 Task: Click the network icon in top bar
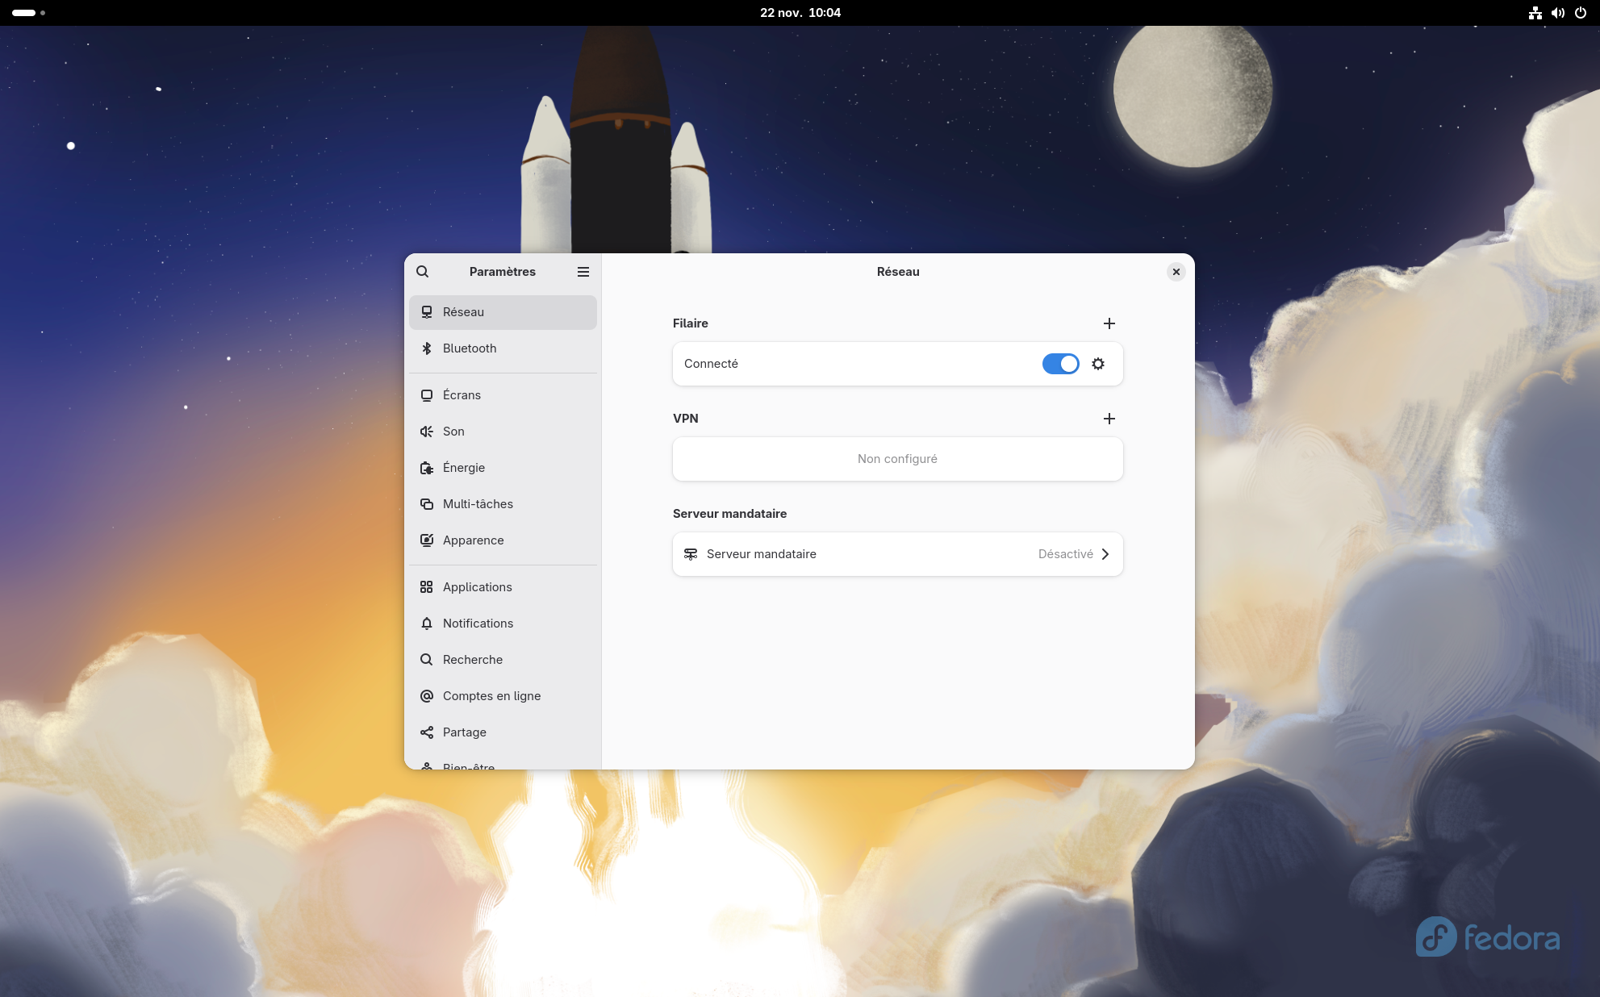1535,13
